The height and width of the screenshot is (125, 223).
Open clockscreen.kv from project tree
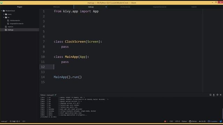pyautogui.click(x=15, y=20)
